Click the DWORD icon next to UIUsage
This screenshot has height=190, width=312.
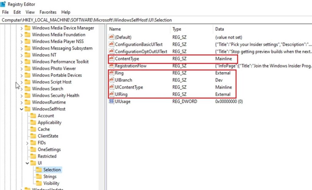click(x=111, y=101)
